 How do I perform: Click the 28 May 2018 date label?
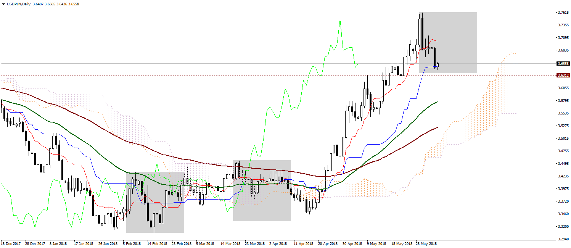[425, 243]
